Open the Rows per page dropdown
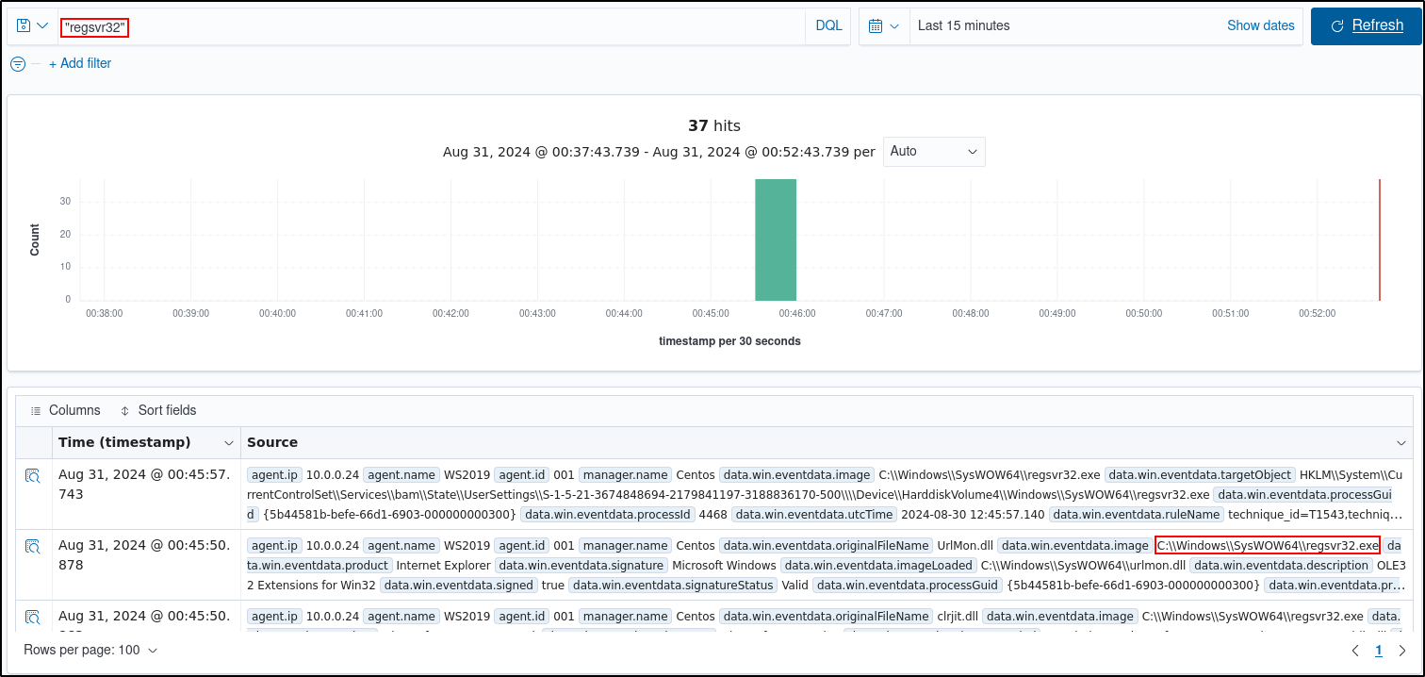 pos(90,650)
